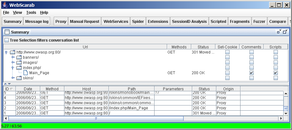Select the skins folder icon
The width and height of the screenshot is (292, 130).
click(x=19, y=78)
